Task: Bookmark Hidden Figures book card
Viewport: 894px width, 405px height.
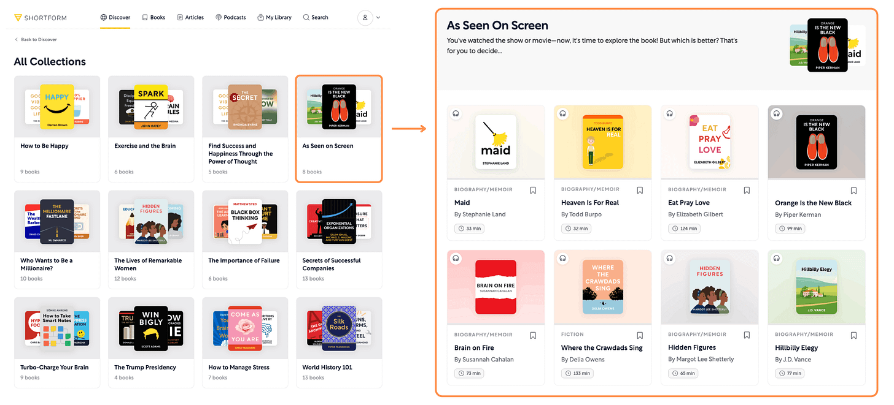Action: pyautogui.click(x=747, y=335)
